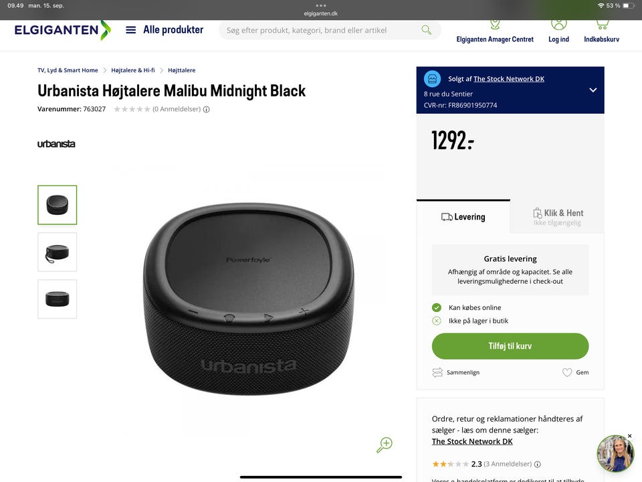
Task: Select the Levering tab
Action: click(x=463, y=217)
